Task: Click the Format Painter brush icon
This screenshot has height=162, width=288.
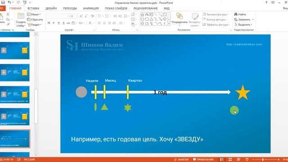Action: click(x=8, y=24)
